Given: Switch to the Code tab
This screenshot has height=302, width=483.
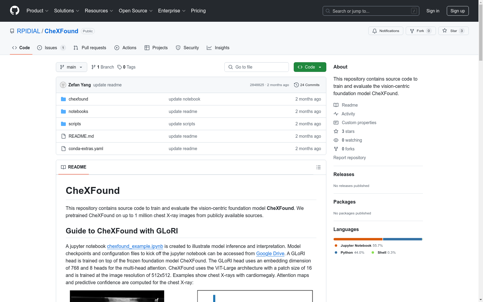Looking at the screenshot, I should tap(21, 48).
